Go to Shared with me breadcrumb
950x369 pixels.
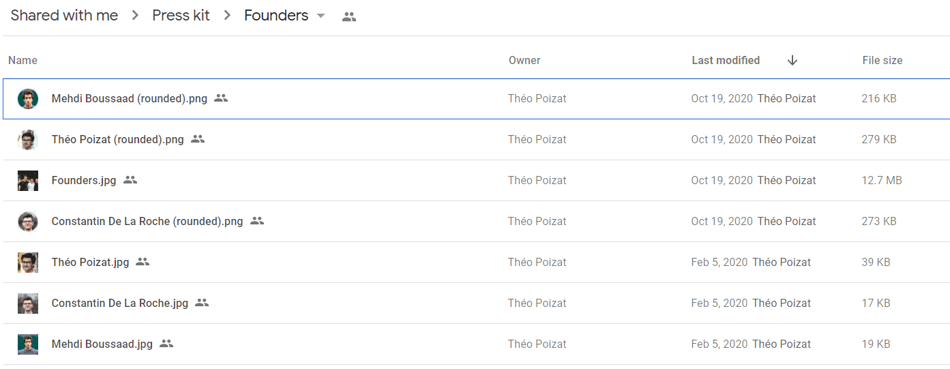(x=64, y=16)
